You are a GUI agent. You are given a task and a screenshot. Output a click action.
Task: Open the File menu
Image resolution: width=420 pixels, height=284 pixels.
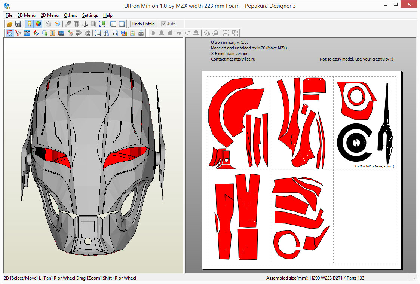pyautogui.click(x=9, y=15)
